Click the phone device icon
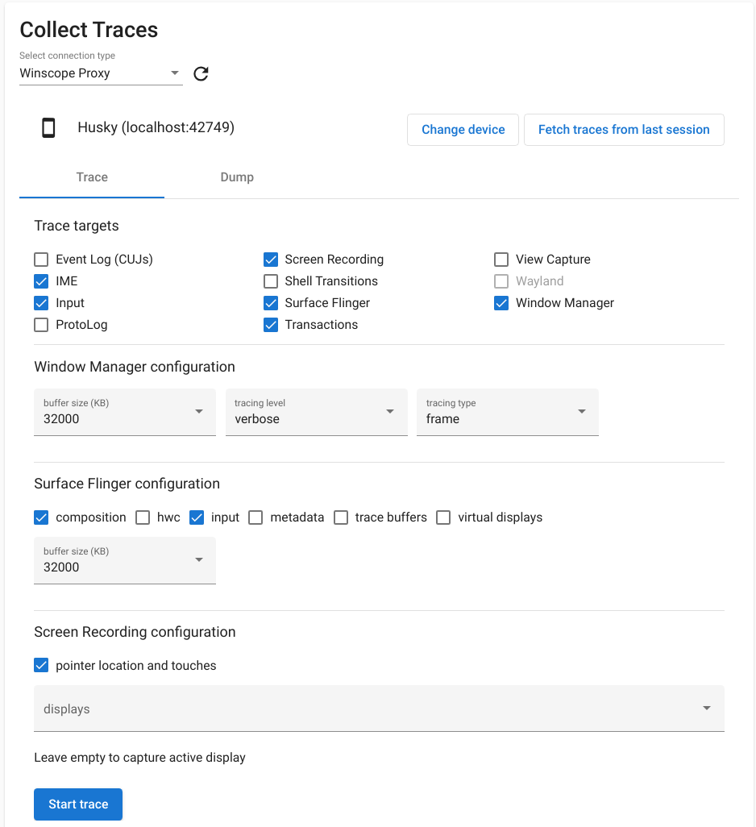Image resolution: width=756 pixels, height=827 pixels. tap(48, 128)
